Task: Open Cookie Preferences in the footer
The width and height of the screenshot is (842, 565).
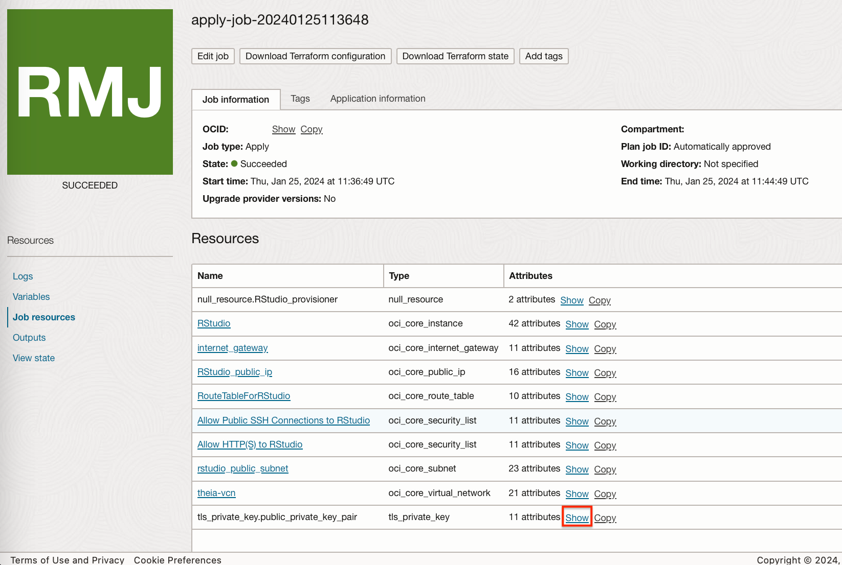Action: (x=178, y=560)
